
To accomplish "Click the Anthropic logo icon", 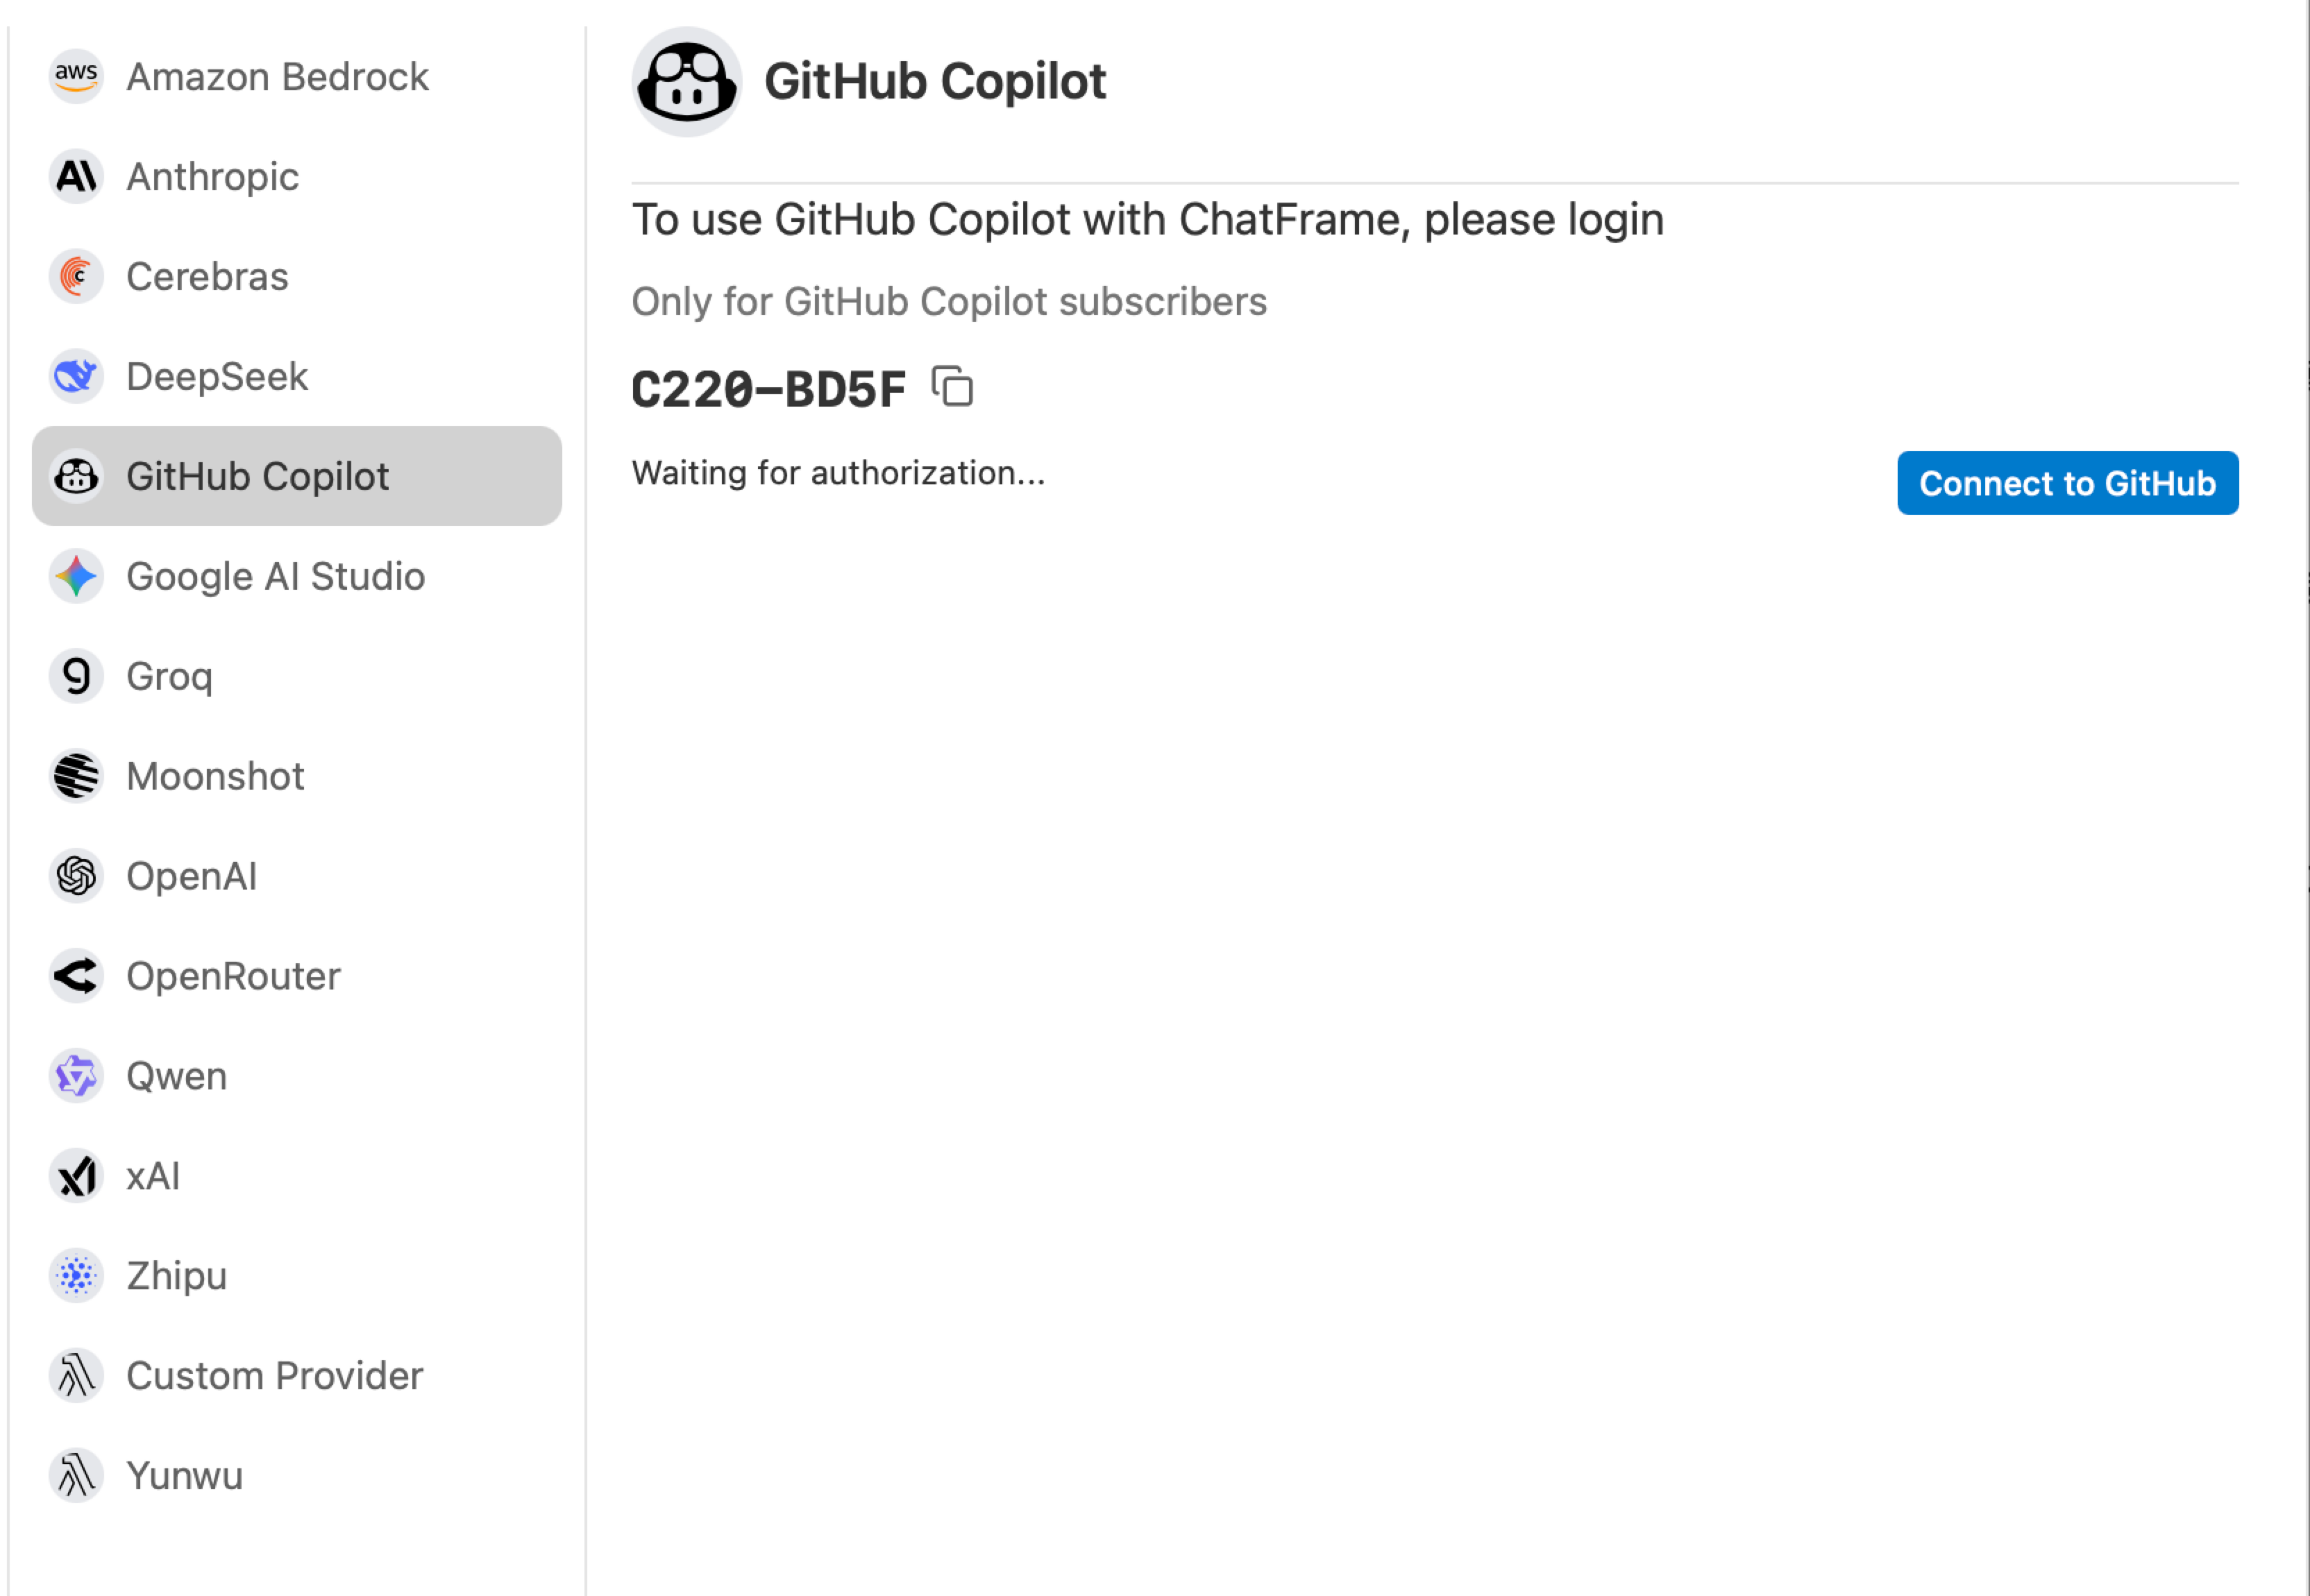I will point(75,176).
